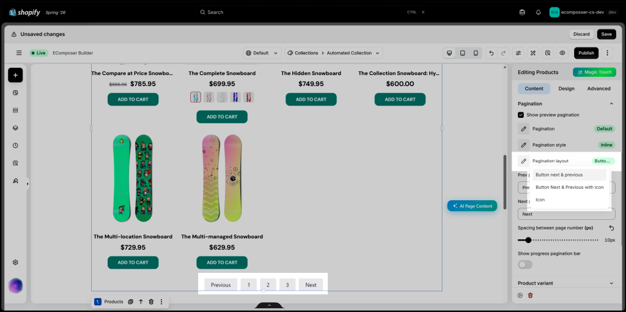Click the purple AI assistant orb
This screenshot has width=626, height=312.
[15, 286]
